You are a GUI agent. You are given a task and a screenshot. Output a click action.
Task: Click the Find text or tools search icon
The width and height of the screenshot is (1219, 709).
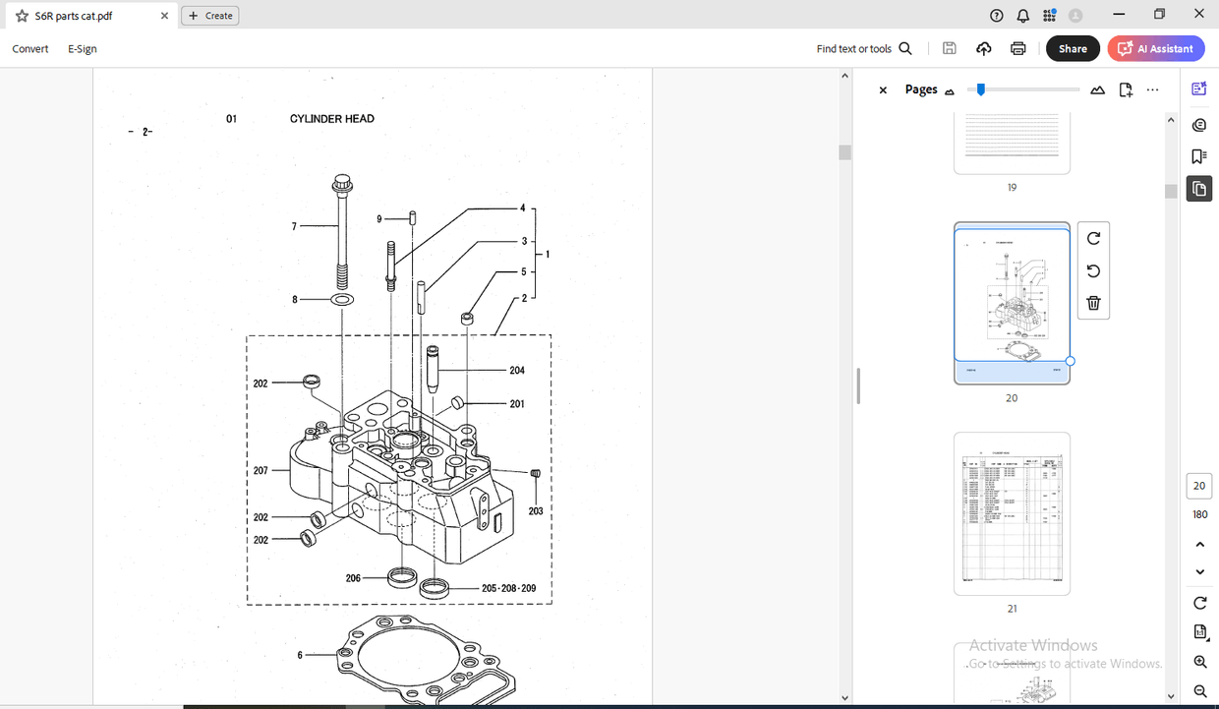904,48
